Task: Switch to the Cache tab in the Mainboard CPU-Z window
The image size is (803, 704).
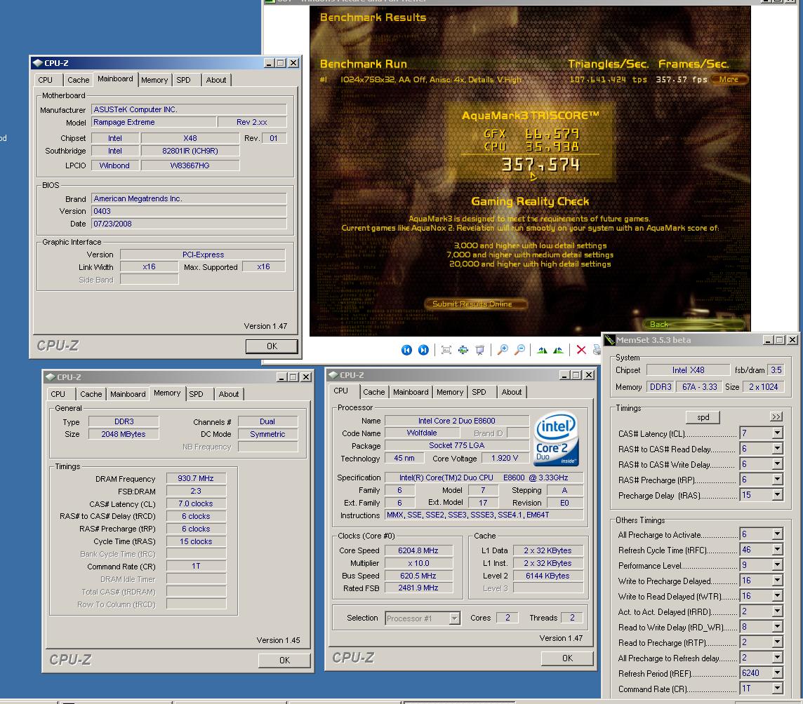Action: coord(79,80)
